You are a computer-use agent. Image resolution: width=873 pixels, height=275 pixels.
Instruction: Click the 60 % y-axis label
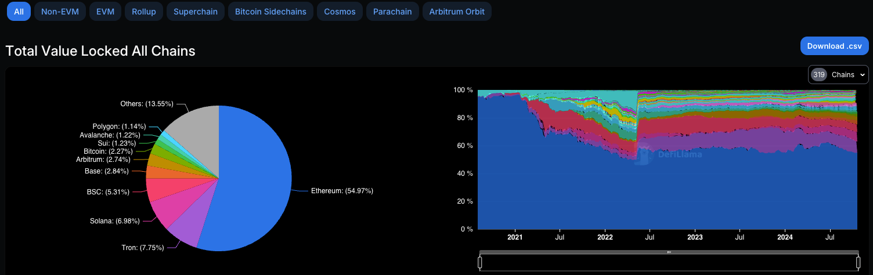[x=465, y=146]
